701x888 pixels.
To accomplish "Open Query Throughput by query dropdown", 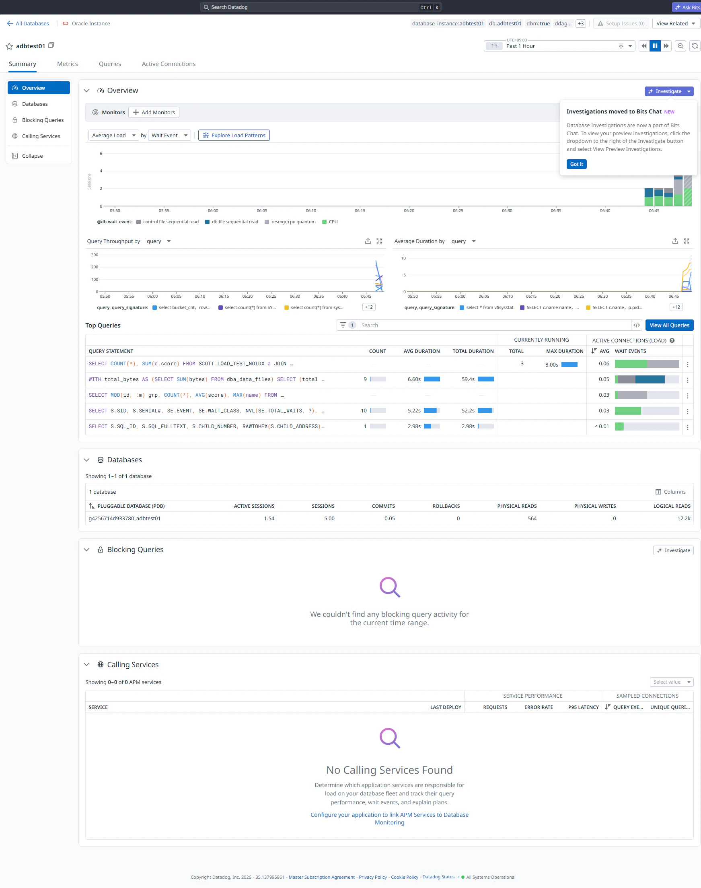I will tap(158, 241).
